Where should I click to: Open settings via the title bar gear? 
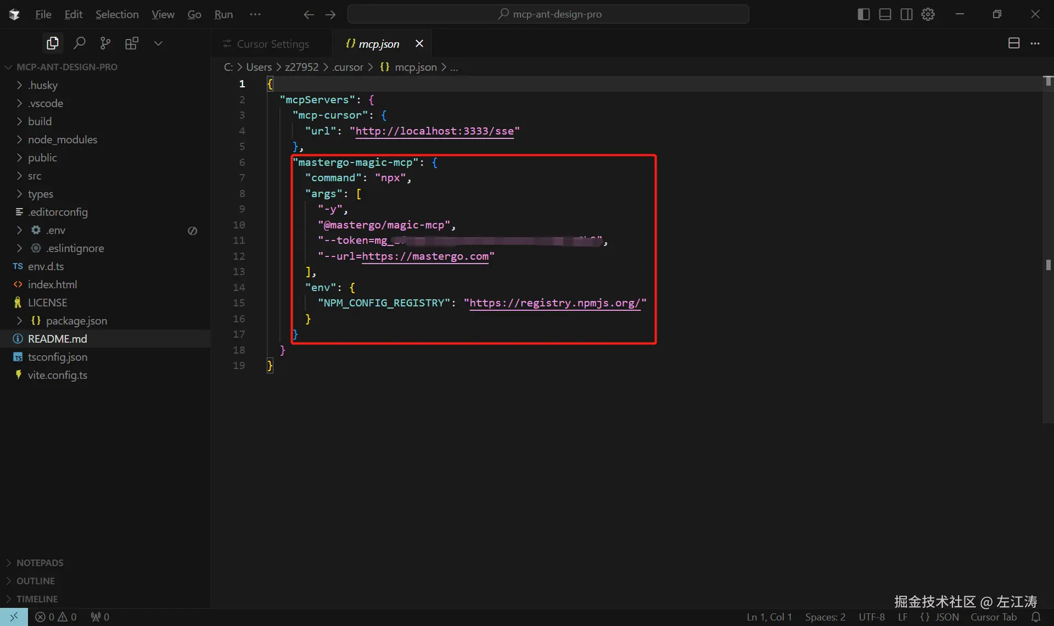928,14
